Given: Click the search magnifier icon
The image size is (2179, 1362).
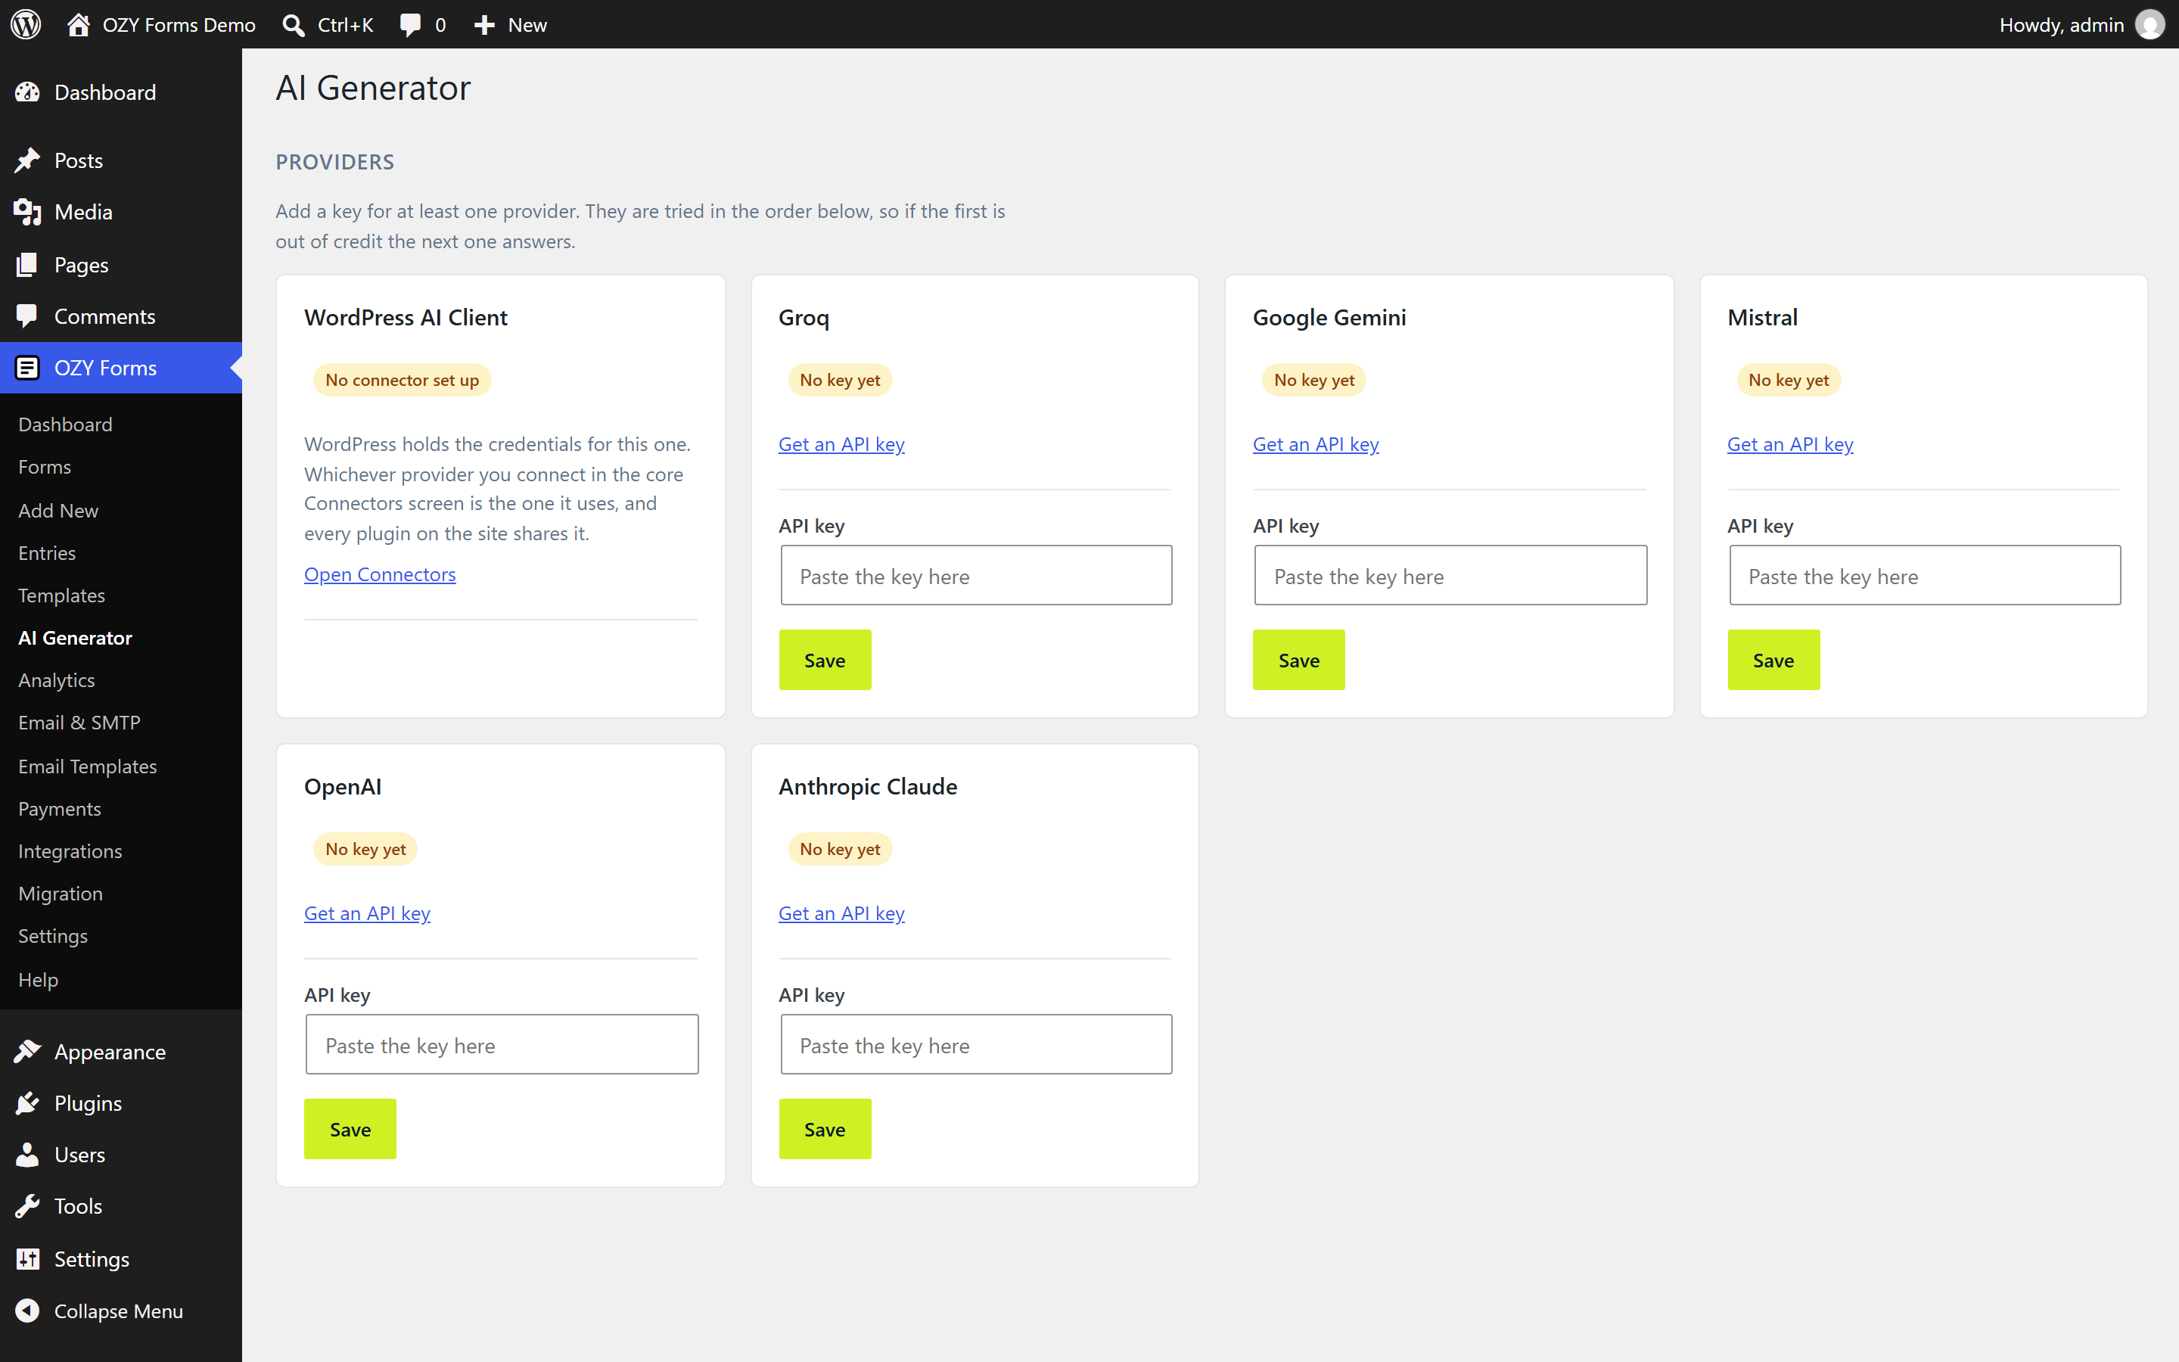Looking at the screenshot, I should tap(293, 24).
